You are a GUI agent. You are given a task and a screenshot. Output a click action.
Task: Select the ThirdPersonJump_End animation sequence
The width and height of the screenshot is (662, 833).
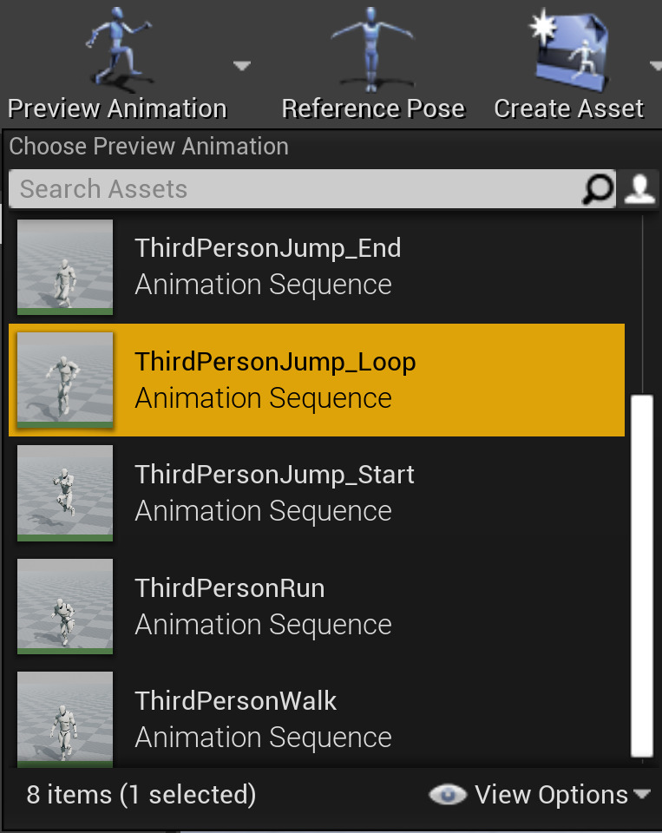(x=267, y=247)
